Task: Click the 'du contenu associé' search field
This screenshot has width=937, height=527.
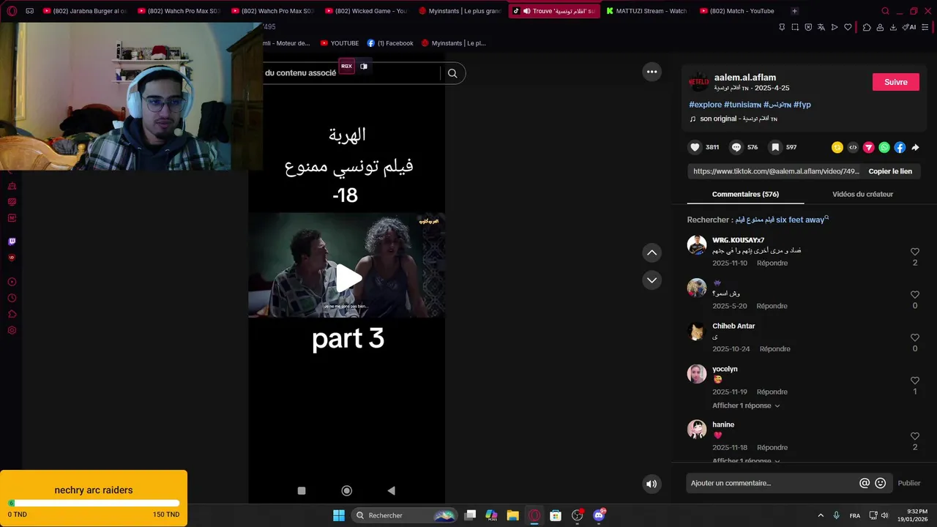Action: 351,73
